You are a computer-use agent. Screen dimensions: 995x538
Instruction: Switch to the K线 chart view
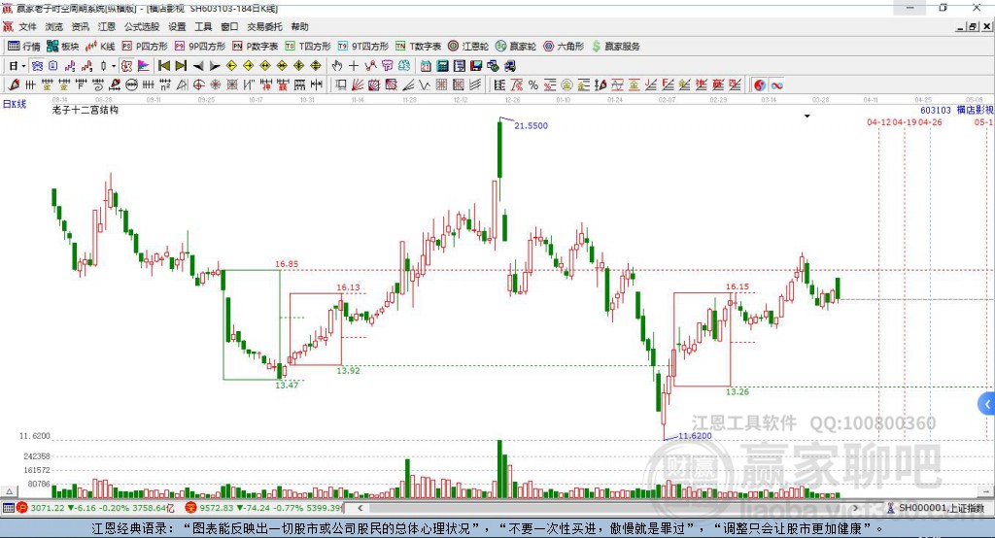click(100, 47)
